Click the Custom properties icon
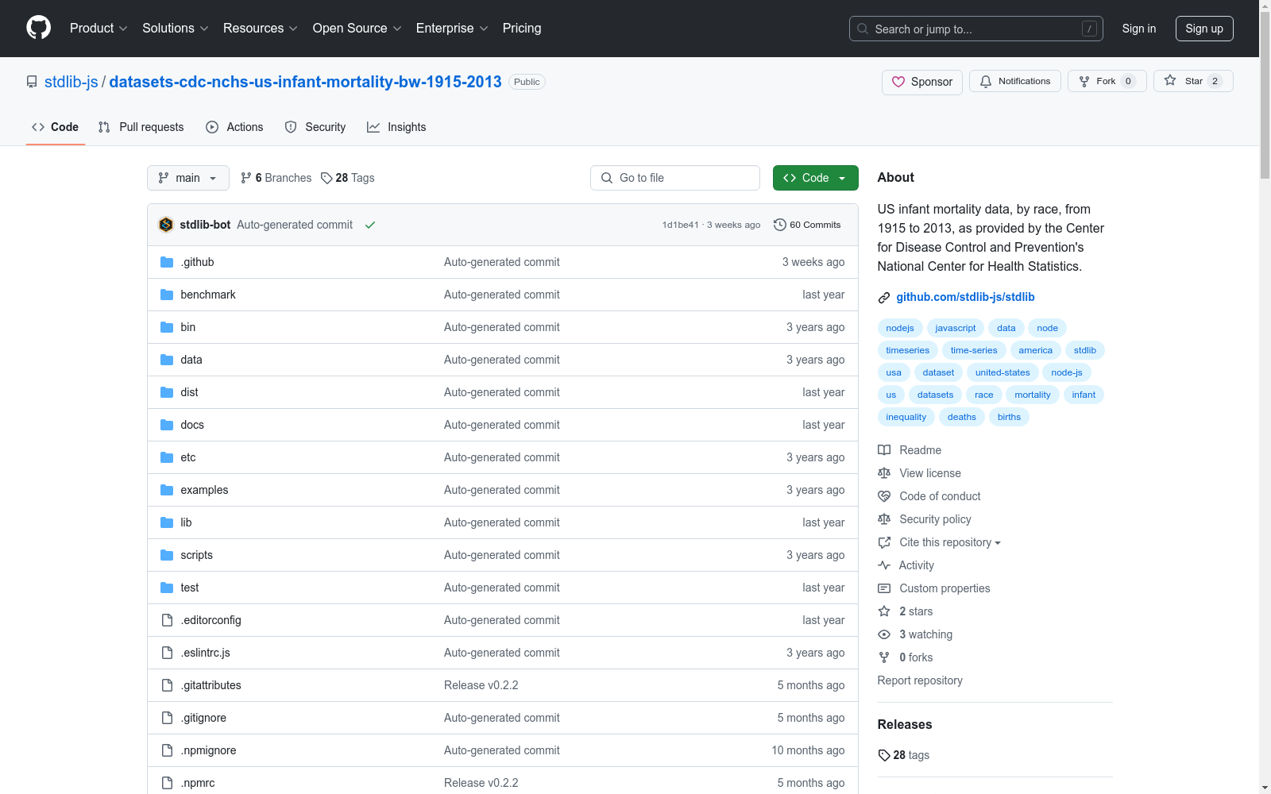 point(884,588)
